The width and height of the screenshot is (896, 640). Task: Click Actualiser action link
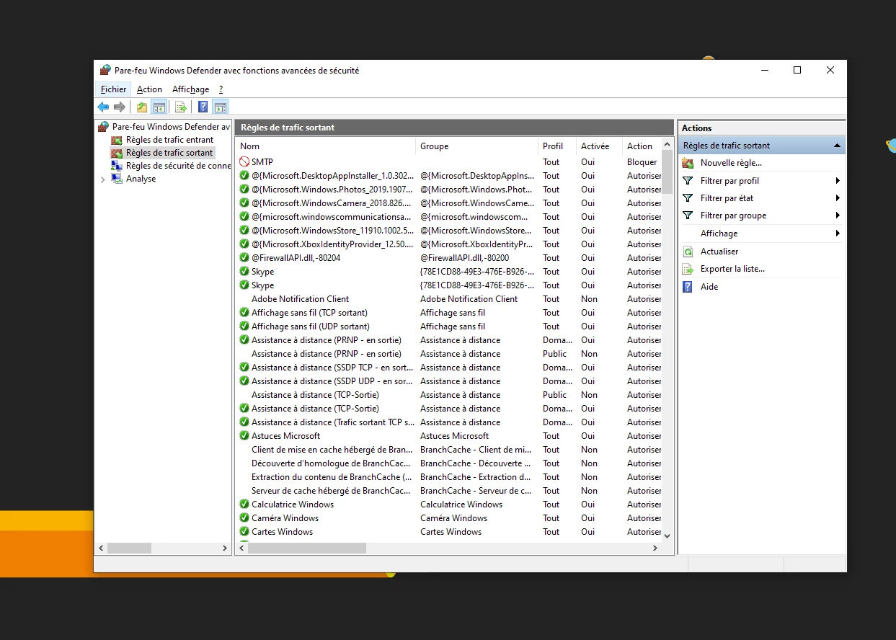719,252
